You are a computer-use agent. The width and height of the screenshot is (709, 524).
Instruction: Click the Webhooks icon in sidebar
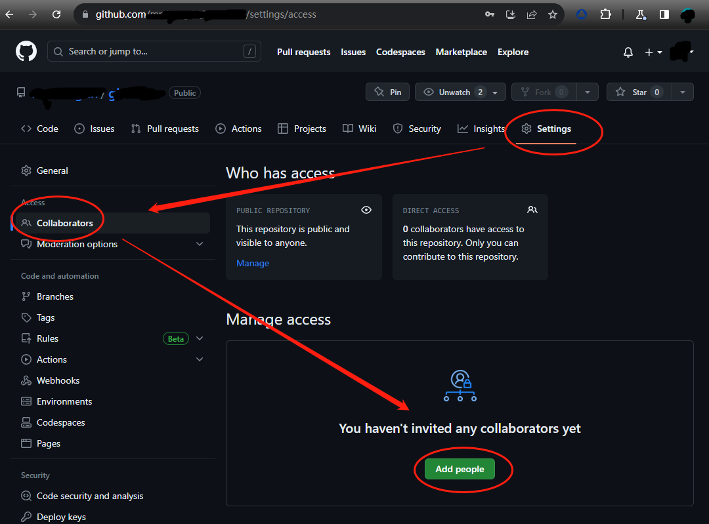(26, 381)
